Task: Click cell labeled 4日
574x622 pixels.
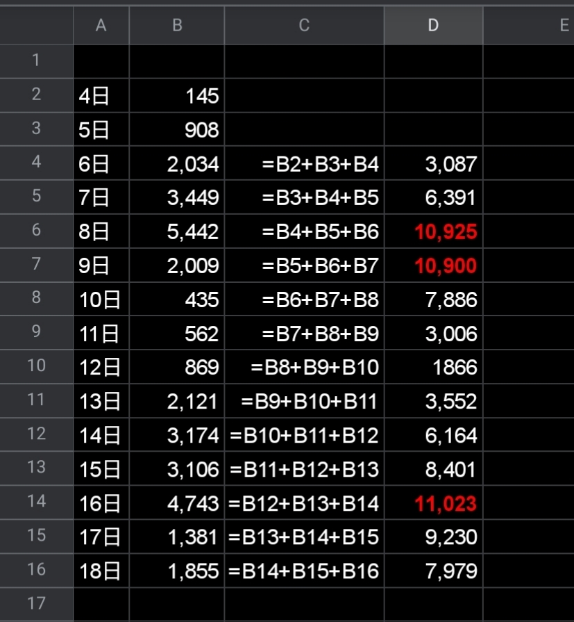Action: 101,96
